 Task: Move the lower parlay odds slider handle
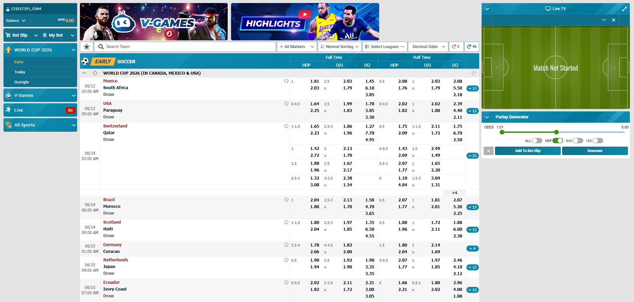point(502,132)
